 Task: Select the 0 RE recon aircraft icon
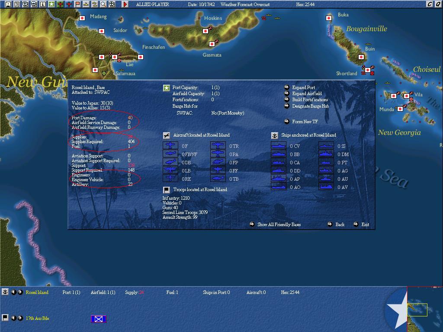pos(170,179)
